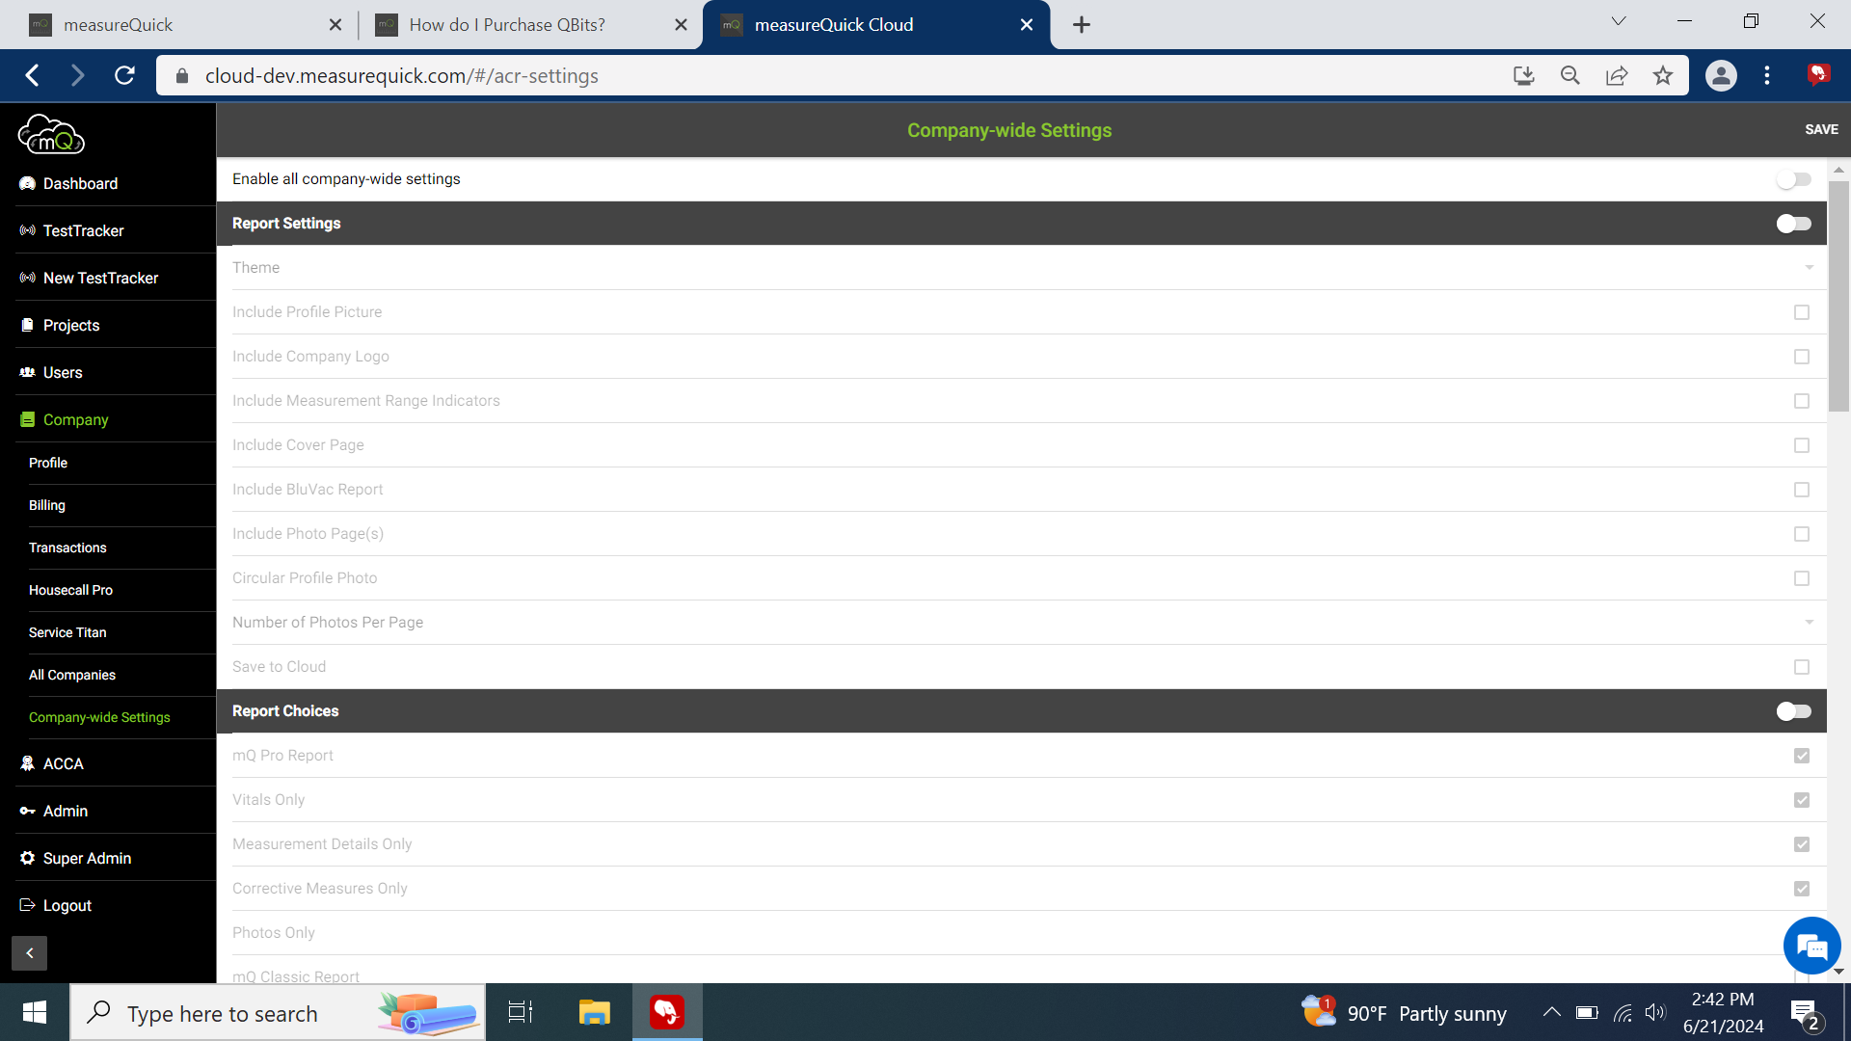Screen dimensions: 1851x1041
Task: Open the browser three-dot menu
Action: pos(1767,75)
